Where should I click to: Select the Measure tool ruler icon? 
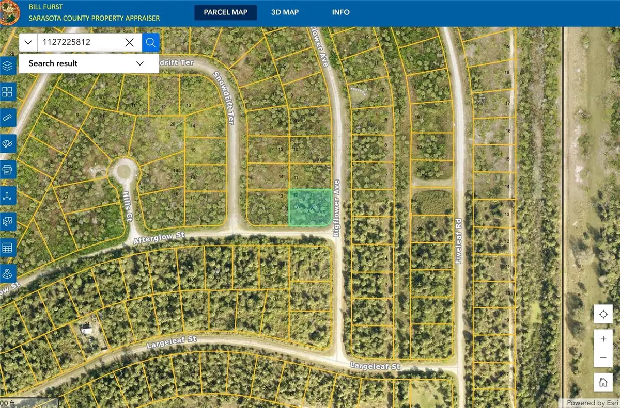click(7, 118)
